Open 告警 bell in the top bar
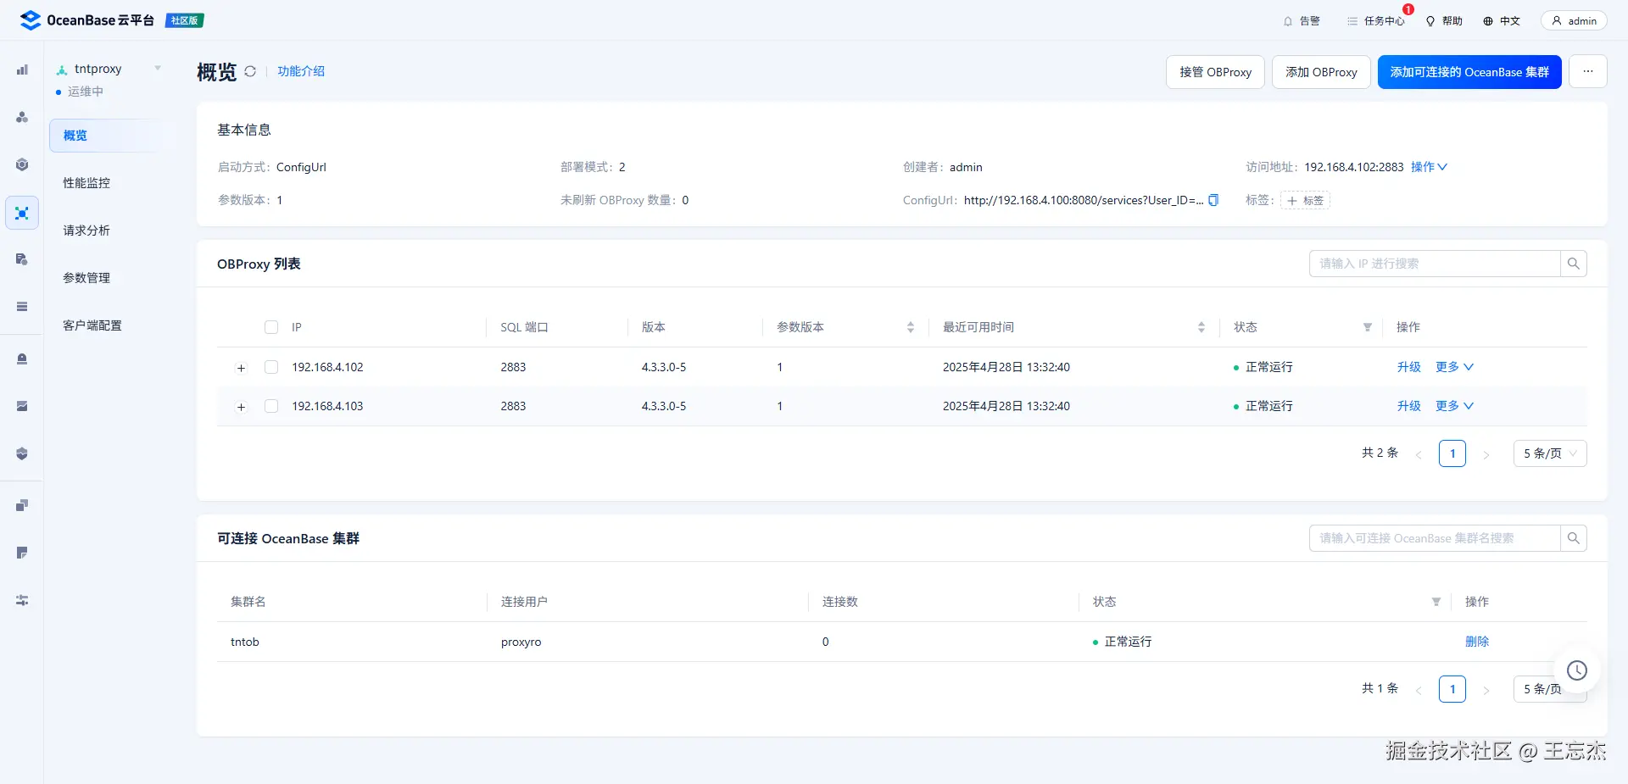 (1302, 21)
